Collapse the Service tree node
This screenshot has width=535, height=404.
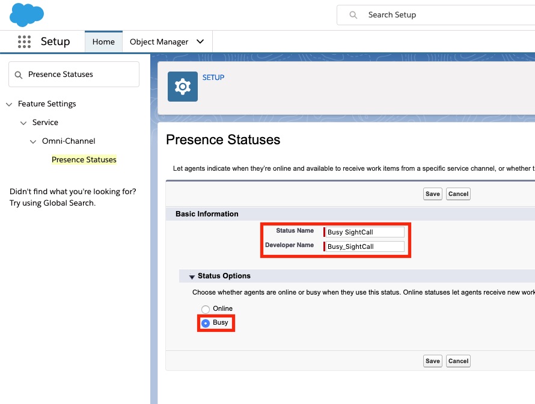pos(23,123)
